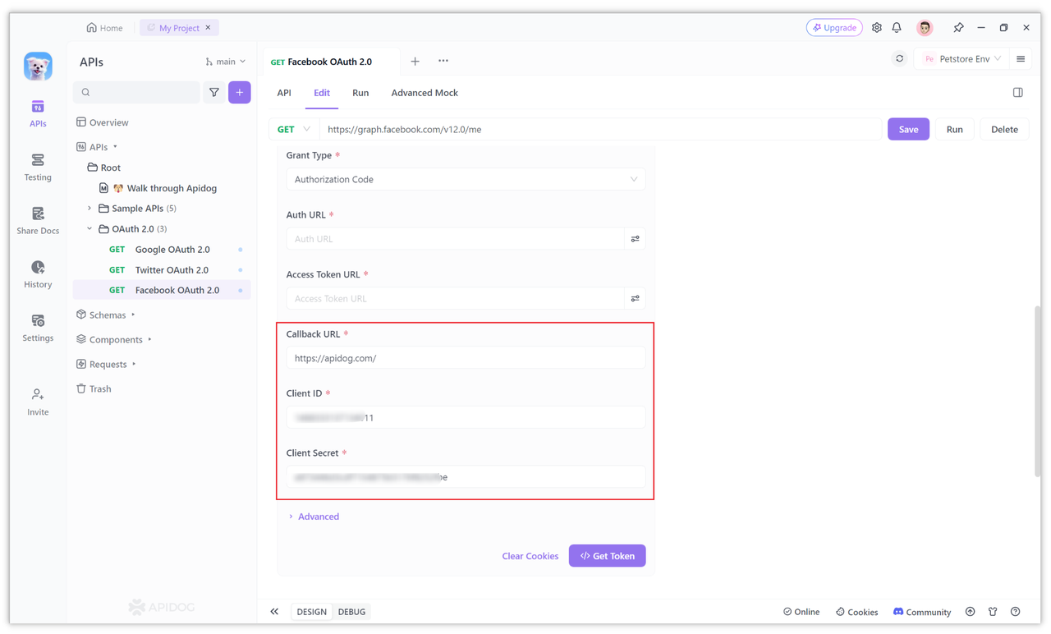Expand the Sample APIs folder
The height and width of the screenshot is (634, 1051).
[89, 209]
